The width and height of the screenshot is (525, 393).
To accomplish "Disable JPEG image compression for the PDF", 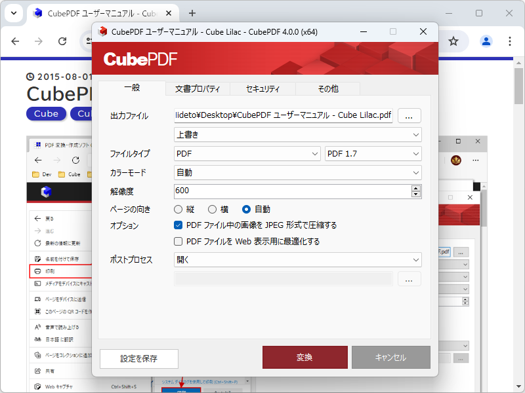I will tap(178, 225).
